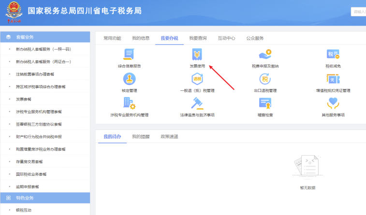Open 法律追责与救济事项 gavel icon
This screenshot has height=215, width=366.
[x=197, y=103]
